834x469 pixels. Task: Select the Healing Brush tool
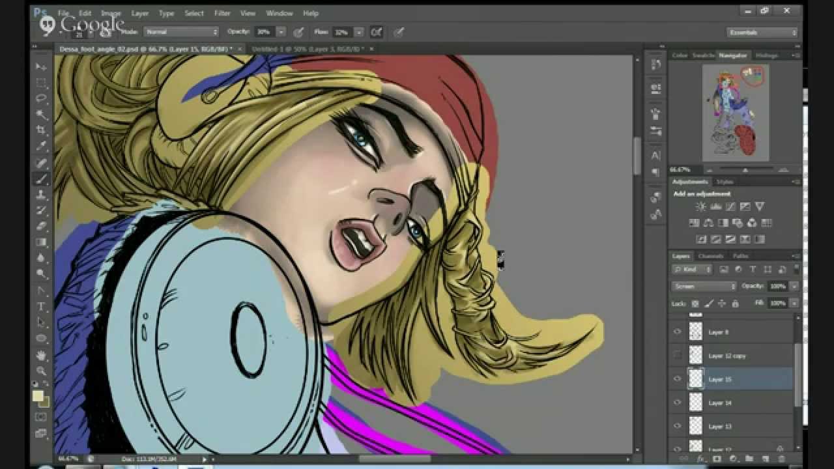click(x=41, y=163)
